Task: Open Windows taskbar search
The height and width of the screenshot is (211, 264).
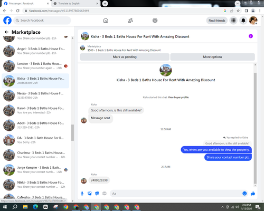Action: pyautogui.click(x=15, y=207)
